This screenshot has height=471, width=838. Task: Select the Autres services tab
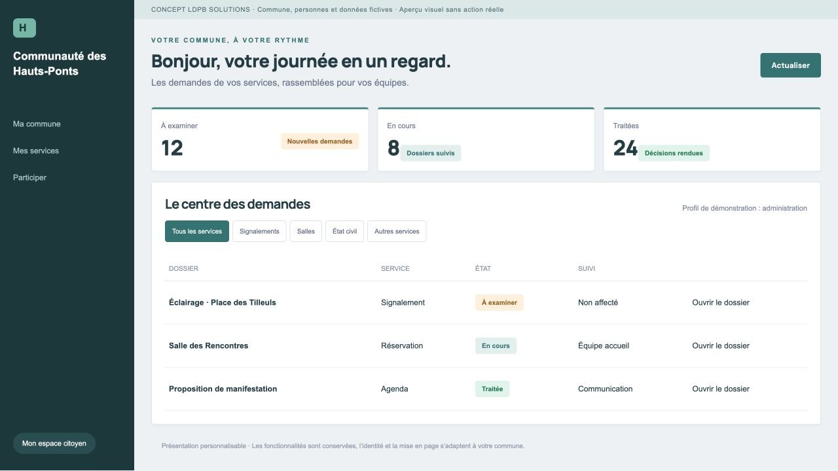(397, 232)
